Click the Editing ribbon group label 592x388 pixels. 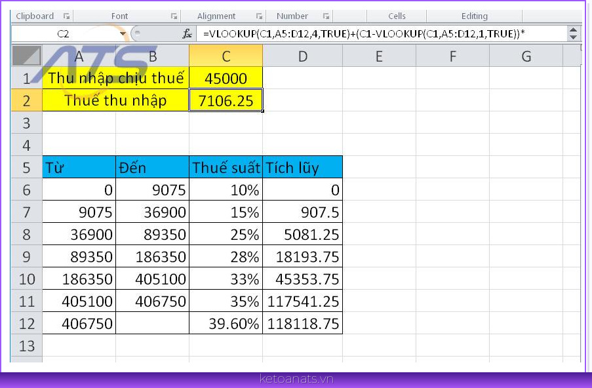475,16
